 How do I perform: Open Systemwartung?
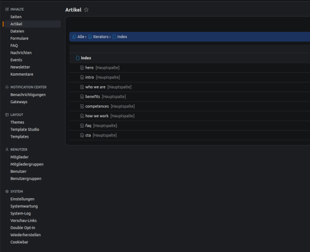point(24,206)
